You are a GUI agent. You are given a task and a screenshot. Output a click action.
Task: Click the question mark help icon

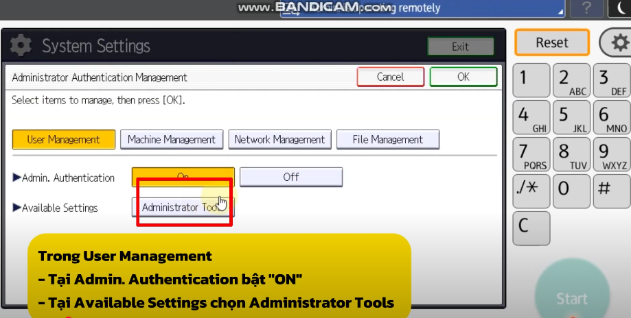pyautogui.click(x=587, y=8)
